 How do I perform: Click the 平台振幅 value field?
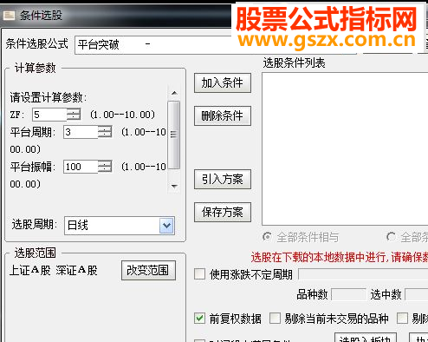click(81, 167)
